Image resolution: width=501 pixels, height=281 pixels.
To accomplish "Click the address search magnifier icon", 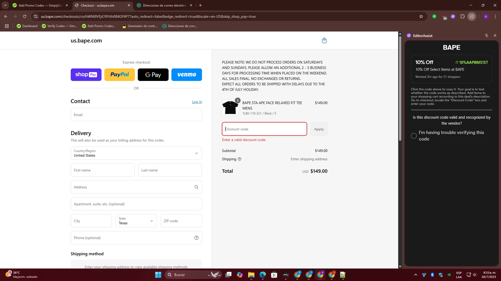I will click(196, 187).
